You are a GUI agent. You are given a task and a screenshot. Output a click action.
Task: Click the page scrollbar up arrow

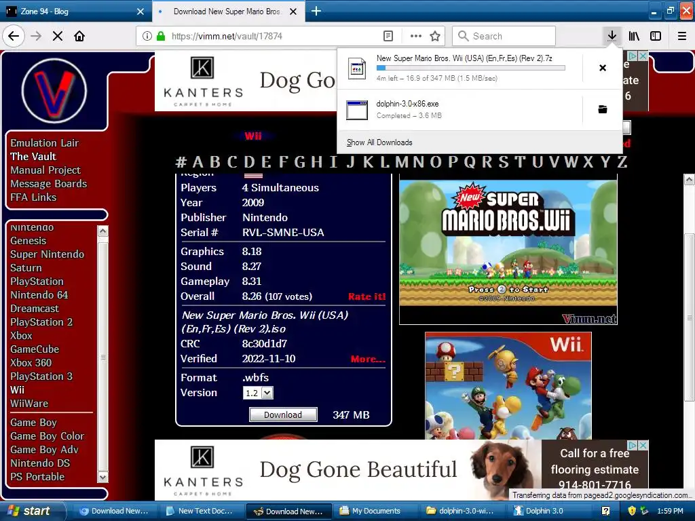click(x=689, y=179)
